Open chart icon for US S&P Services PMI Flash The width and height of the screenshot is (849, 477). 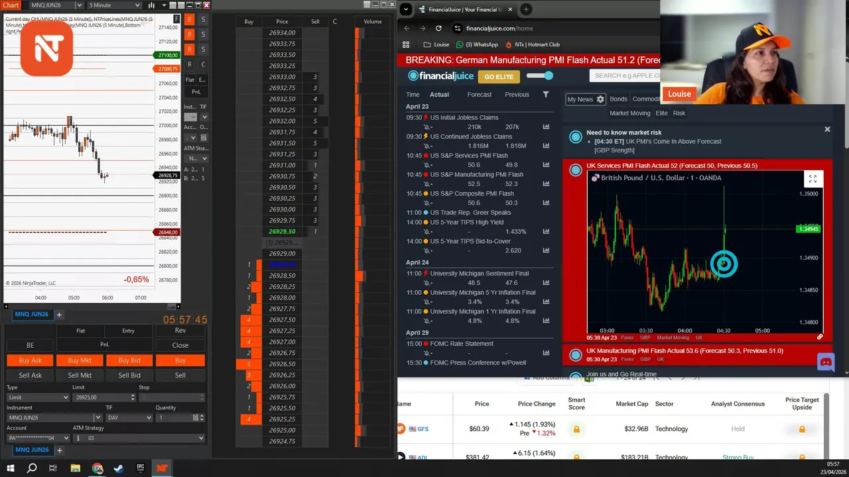coord(546,165)
